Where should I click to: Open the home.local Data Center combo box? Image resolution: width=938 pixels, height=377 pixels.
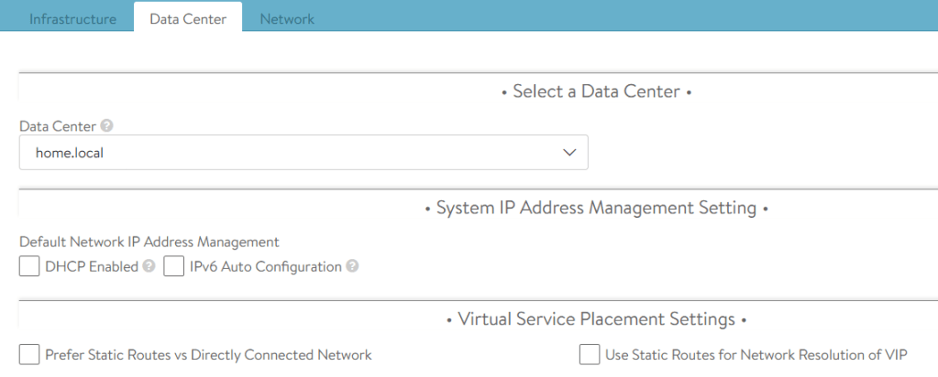[x=303, y=153]
